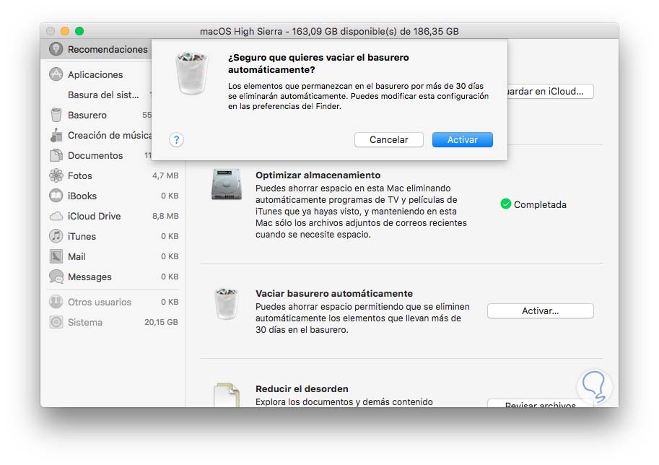Click the Sistema sidebar entry

point(113,322)
